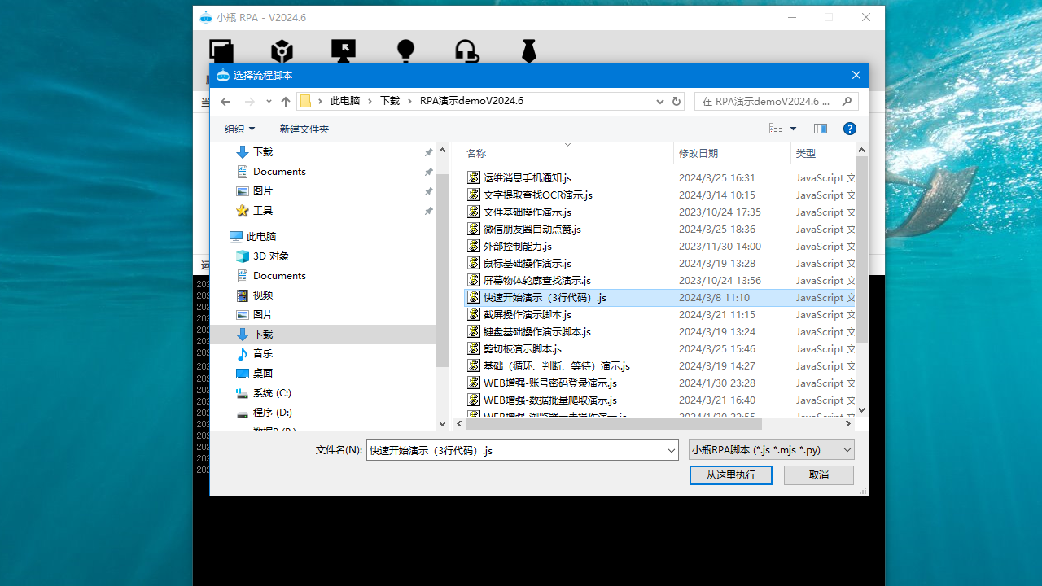Image resolution: width=1042 pixels, height=586 pixels.
Task: Unpin 下载 from quick access
Action: 428,151
